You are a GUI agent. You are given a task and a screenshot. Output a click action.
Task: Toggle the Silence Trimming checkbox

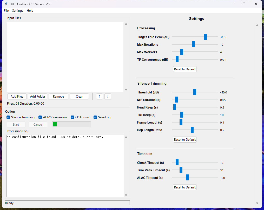pos(8,117)
